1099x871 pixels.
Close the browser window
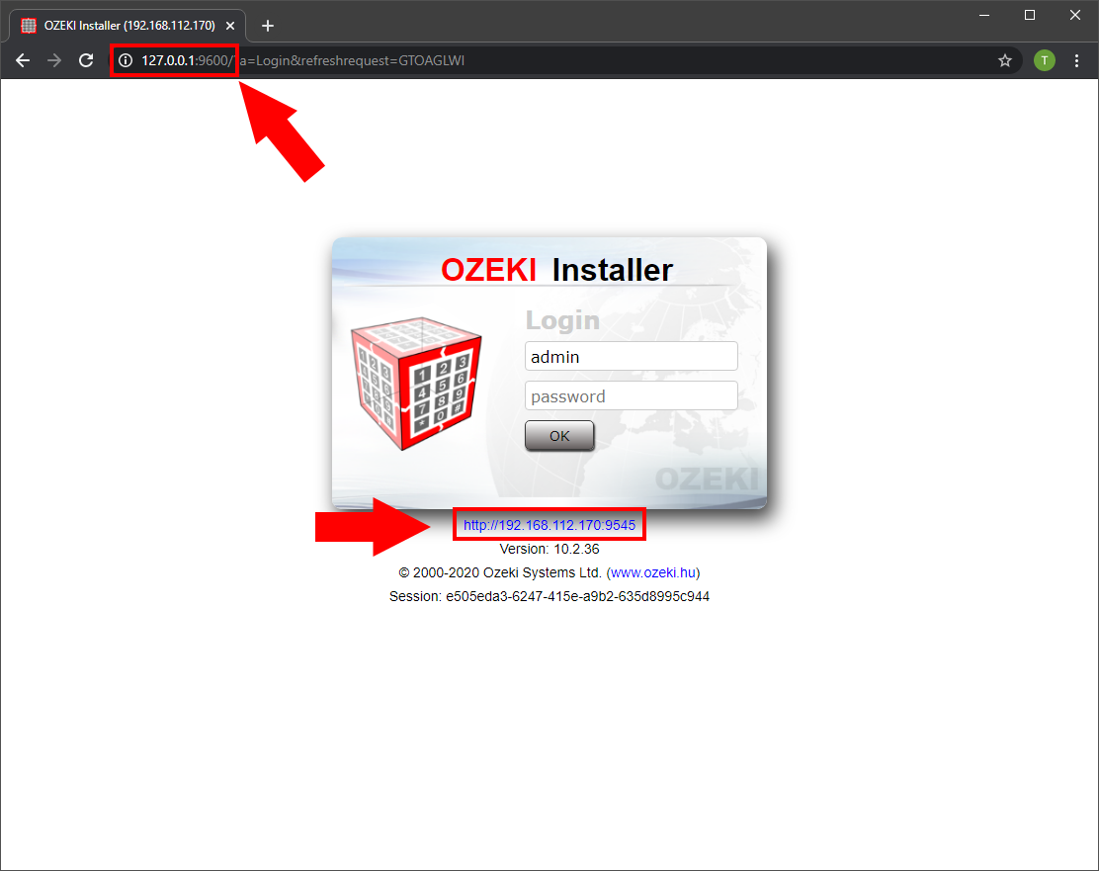coord(1075,15)
